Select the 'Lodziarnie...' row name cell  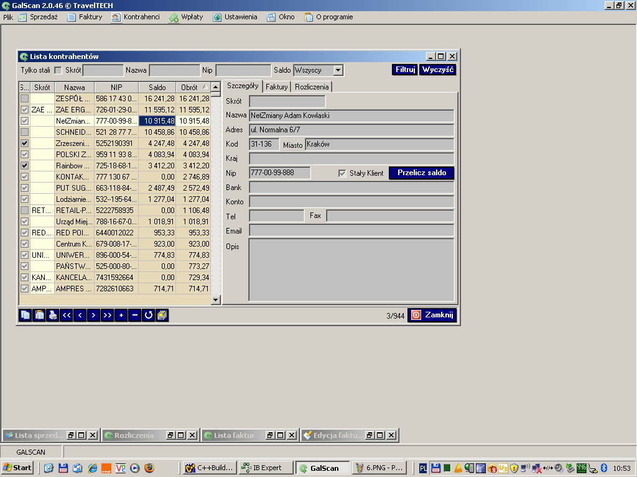click(x=74, y=199)
